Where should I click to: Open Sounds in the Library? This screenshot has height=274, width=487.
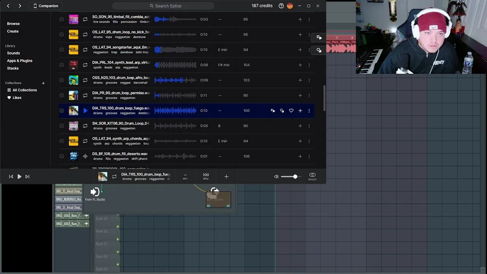[13, 53]
